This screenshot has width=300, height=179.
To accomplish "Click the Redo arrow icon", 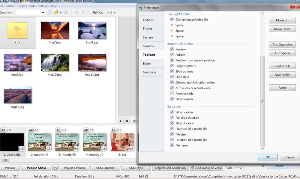I will (83, 13).
